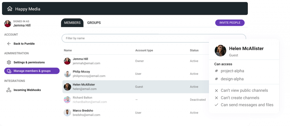Open Settings & permissions gear icon

9,62
